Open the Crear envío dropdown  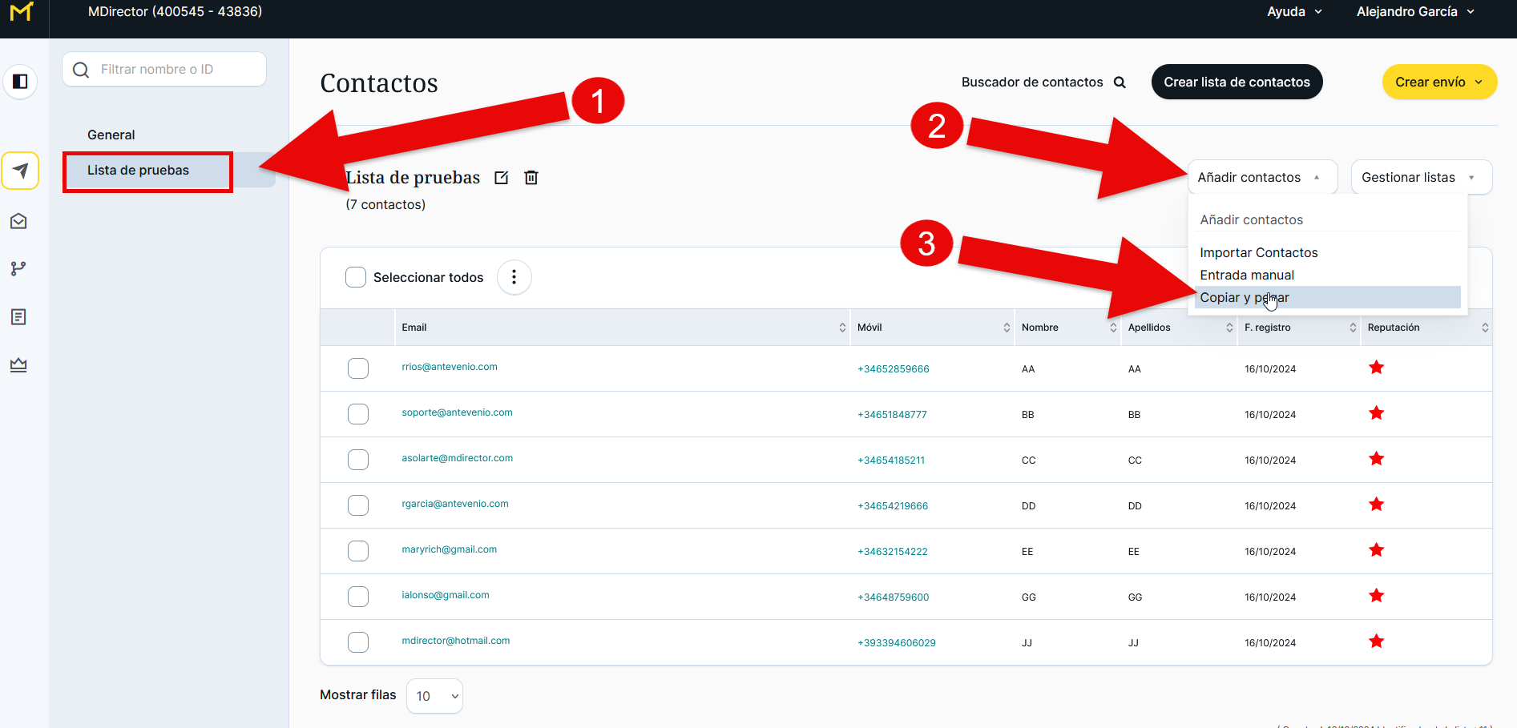coord(1438,82)
